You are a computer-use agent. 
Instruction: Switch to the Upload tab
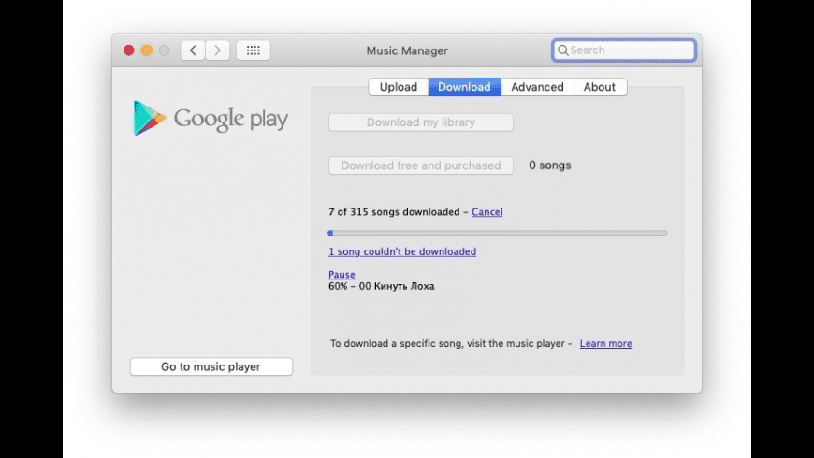click(399, 87)
